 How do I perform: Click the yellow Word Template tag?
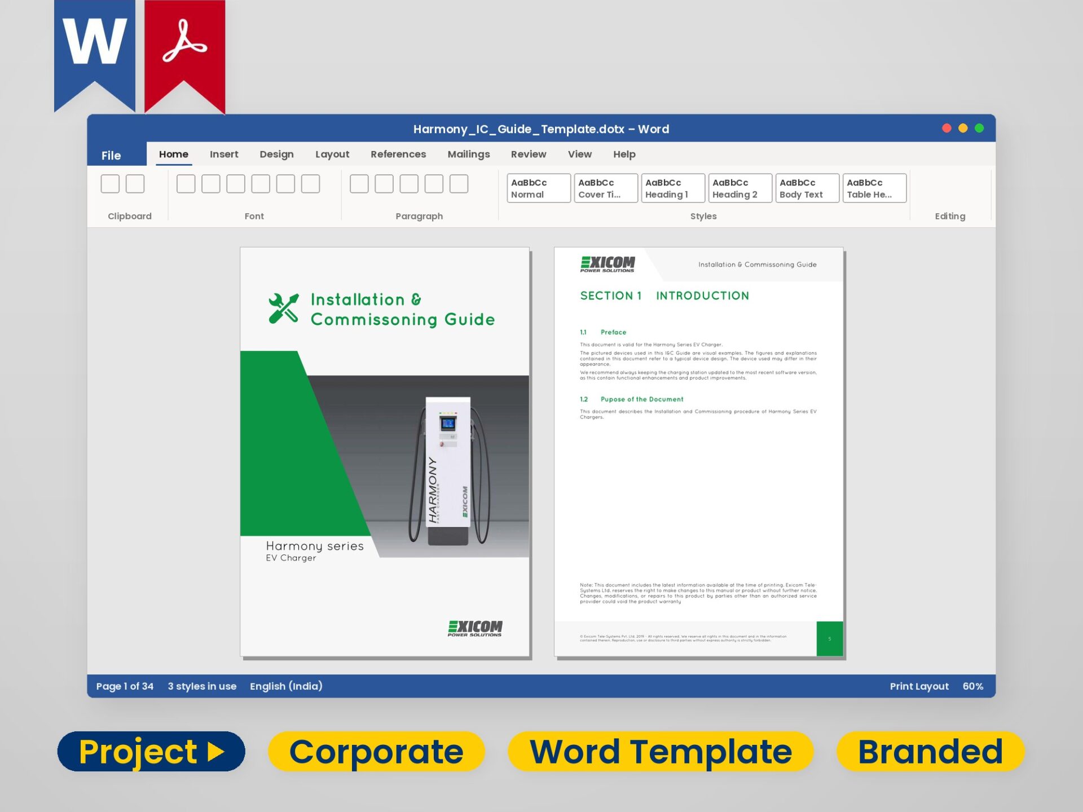(x=661, y=752)
